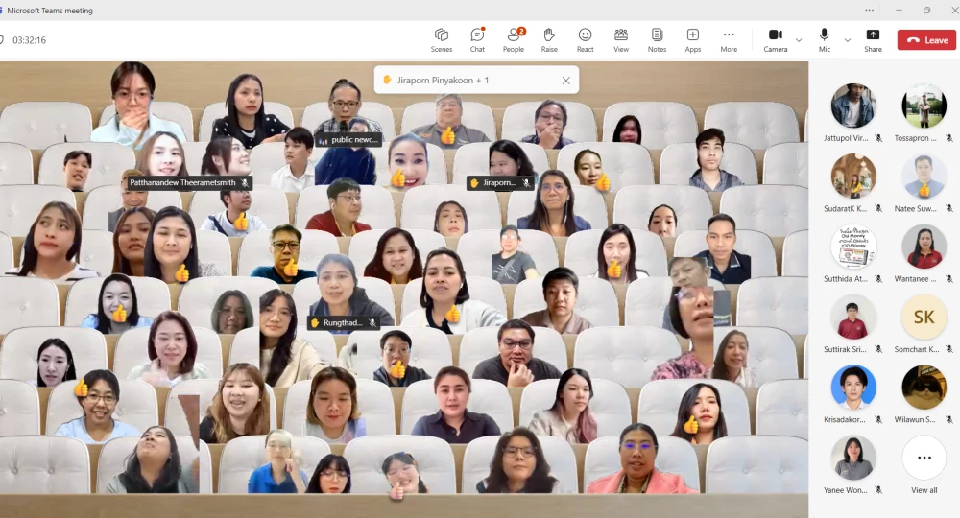Open meeting Notes
The width and height of the screenshot is (960, 518).
(657, 40)
